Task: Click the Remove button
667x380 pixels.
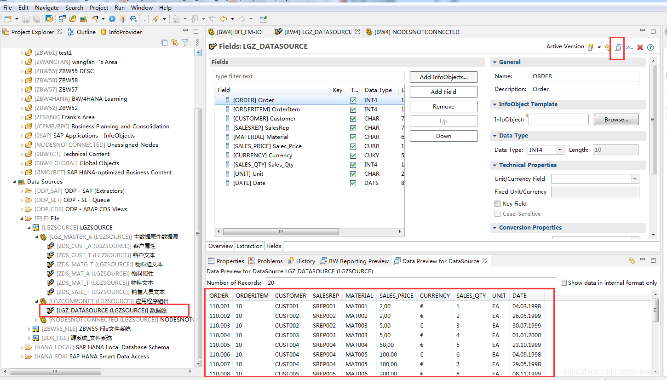Action: coord(443,106)
